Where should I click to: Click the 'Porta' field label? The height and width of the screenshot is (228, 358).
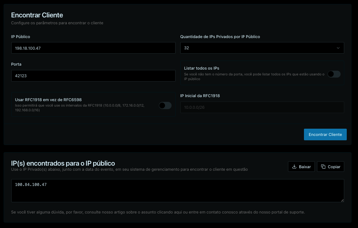pos(16,64)
